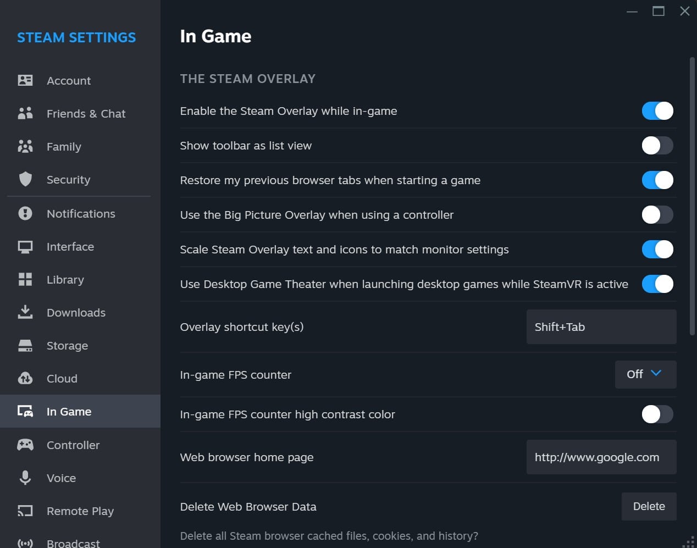The width and height of the screenshot is (697, 548).
Task: Click the Delete button for web browser data
Action: point(649,506)
